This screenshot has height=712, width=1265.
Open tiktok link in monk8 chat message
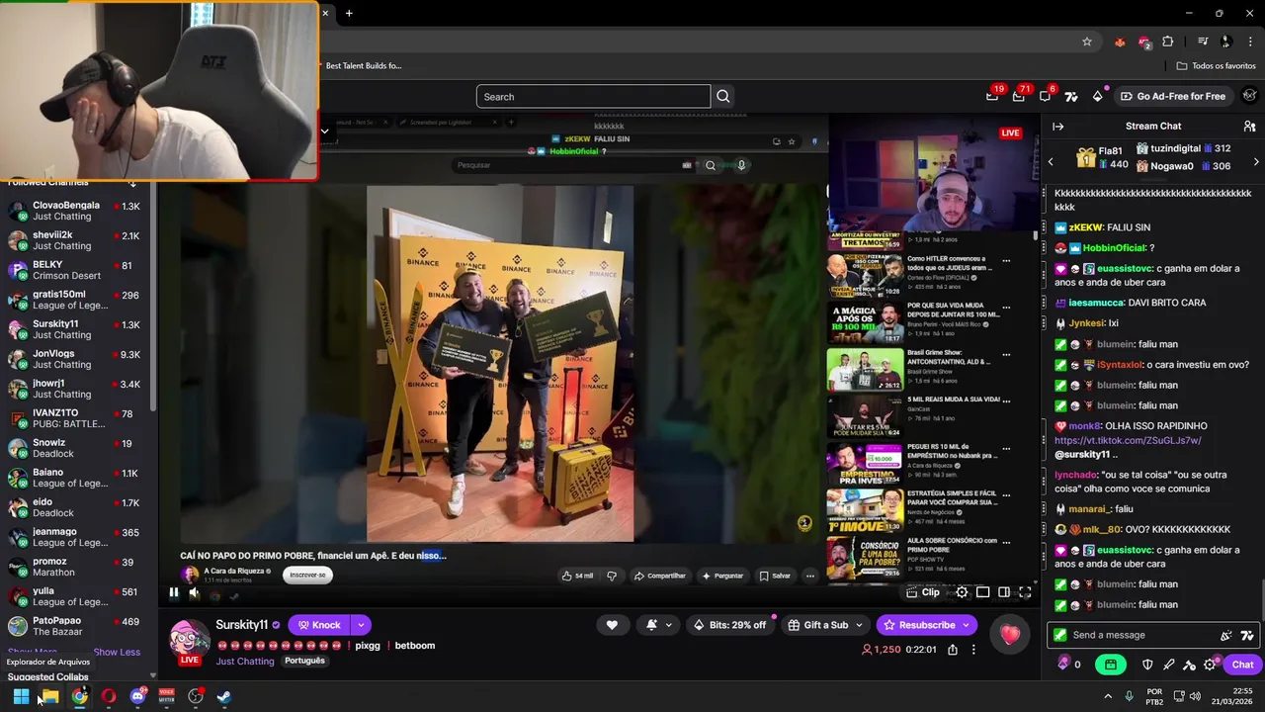[1128, 440]
